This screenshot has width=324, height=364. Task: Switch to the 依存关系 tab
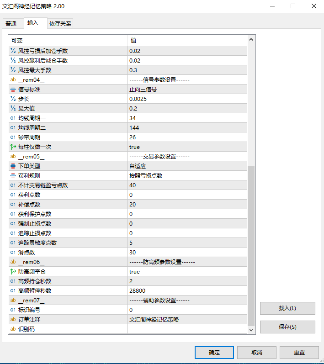click(x=60, y=24)
